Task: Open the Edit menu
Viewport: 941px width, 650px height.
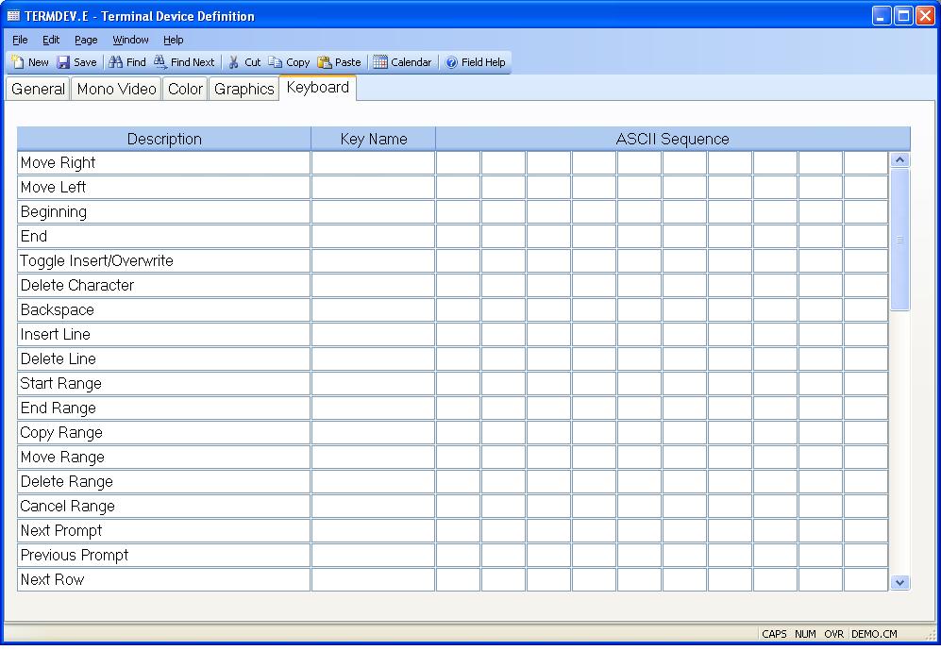Action: coord(51,40)
